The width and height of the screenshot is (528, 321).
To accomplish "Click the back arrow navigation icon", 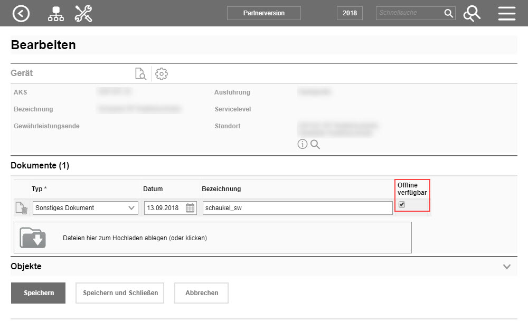I will click(21, 13).
